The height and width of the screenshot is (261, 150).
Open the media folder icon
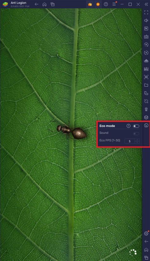(146, 85)
